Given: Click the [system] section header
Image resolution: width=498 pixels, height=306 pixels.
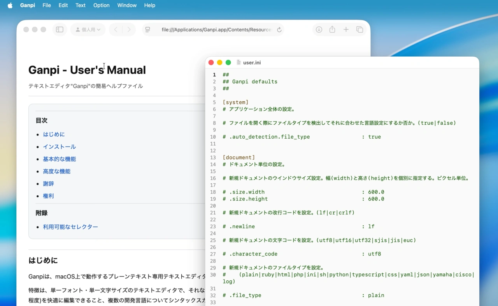Looking at the screenshot, I should pyautogui.click(x=235, y=102).
